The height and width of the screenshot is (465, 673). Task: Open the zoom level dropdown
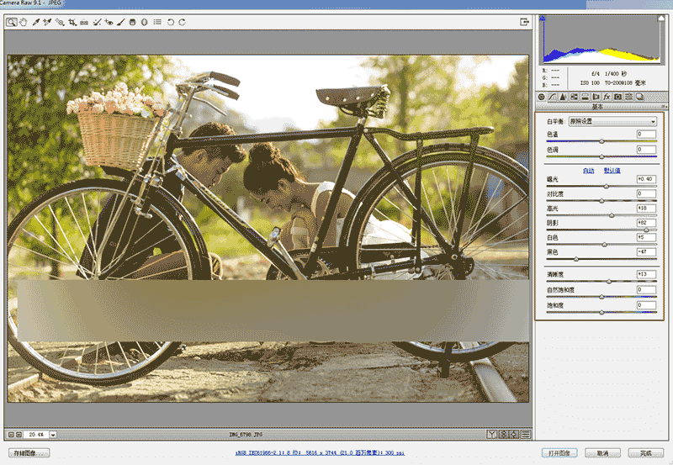[x=53, y=435]
